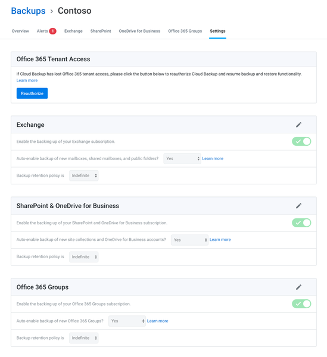The image size is (327, 357).
Task: Change SharePoint retention policy Indefinite dropdown
Action: (x=83, y=257)
